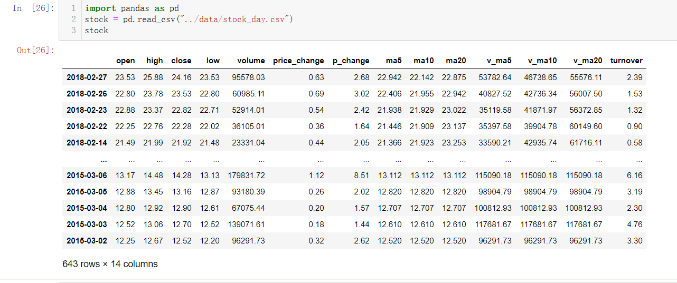Select row index 2015-03-03

pos(87,225)
